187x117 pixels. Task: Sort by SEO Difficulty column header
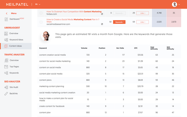click(170, 48)
